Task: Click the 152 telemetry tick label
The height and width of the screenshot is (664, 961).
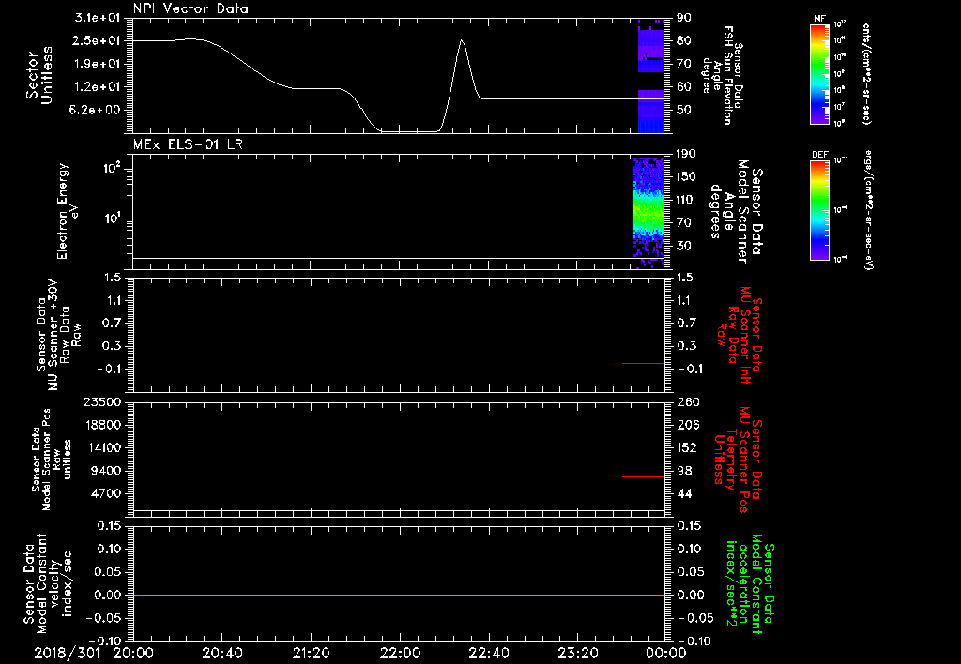Action: (x=688, y=447)
